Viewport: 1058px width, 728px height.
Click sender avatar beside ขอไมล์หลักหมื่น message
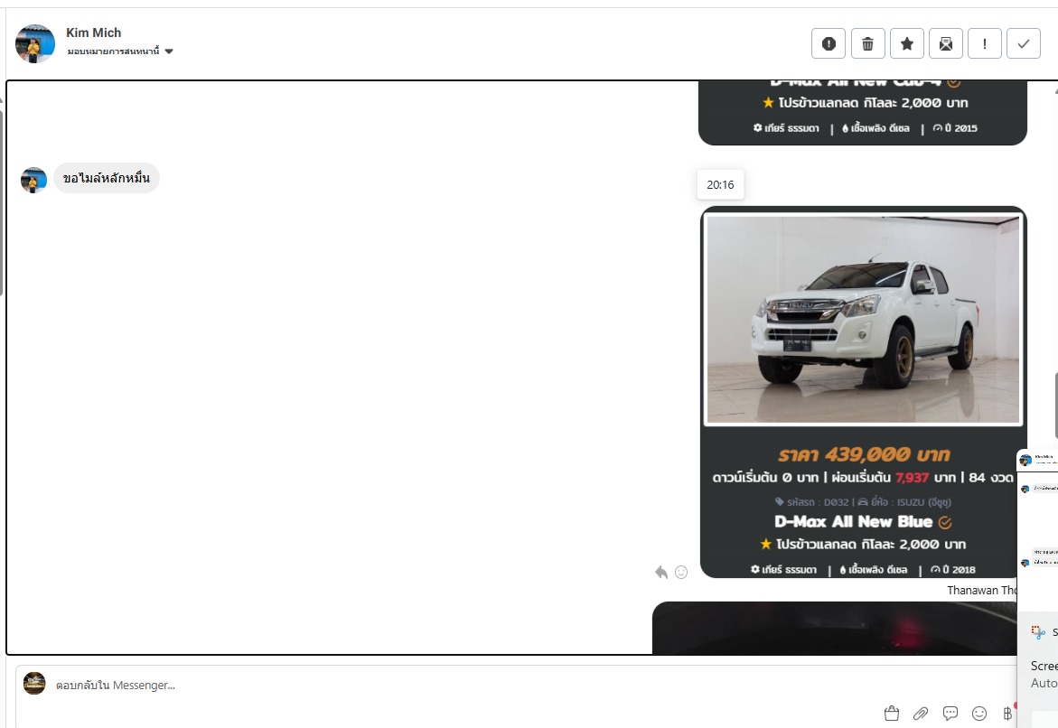(x=33, y=180)
